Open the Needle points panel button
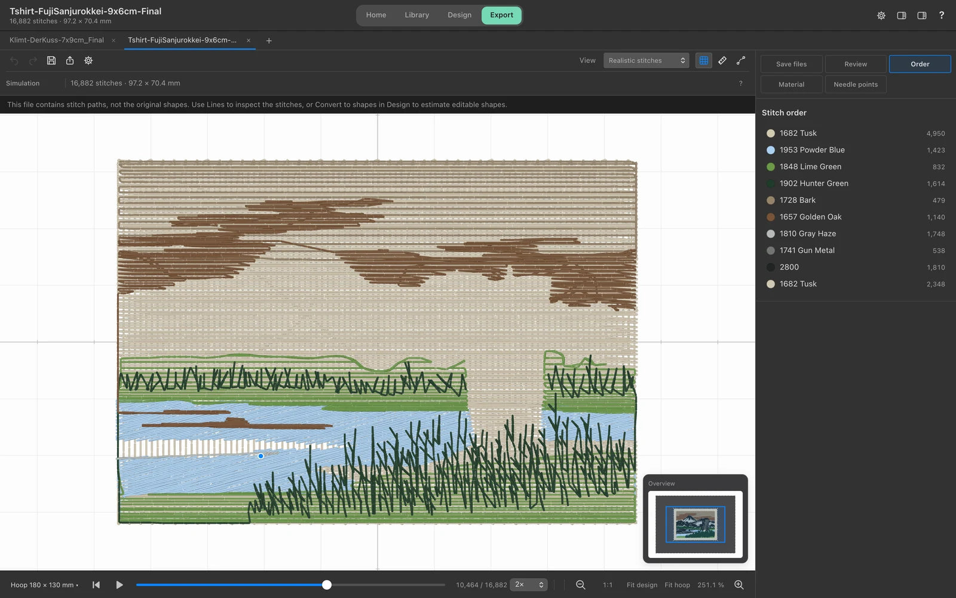Image resolution: width=956 pixels, height=598 pixels. pos(856,84)
